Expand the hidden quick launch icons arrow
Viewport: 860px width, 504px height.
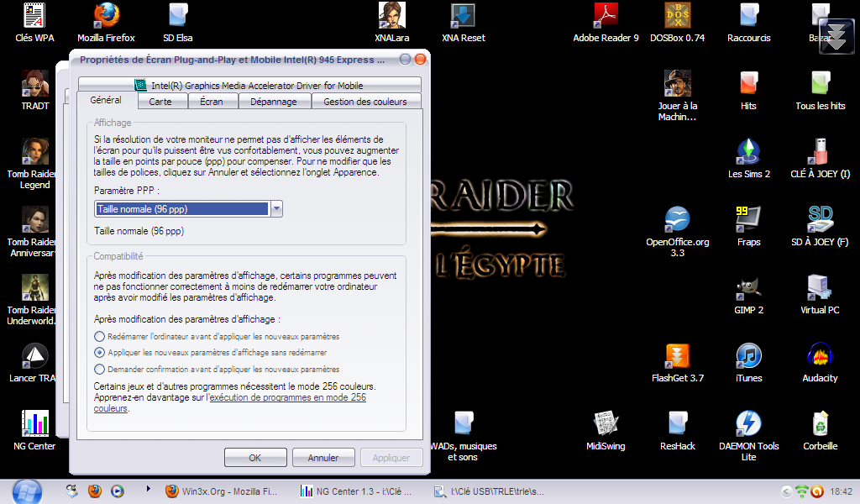click(149, 488)
